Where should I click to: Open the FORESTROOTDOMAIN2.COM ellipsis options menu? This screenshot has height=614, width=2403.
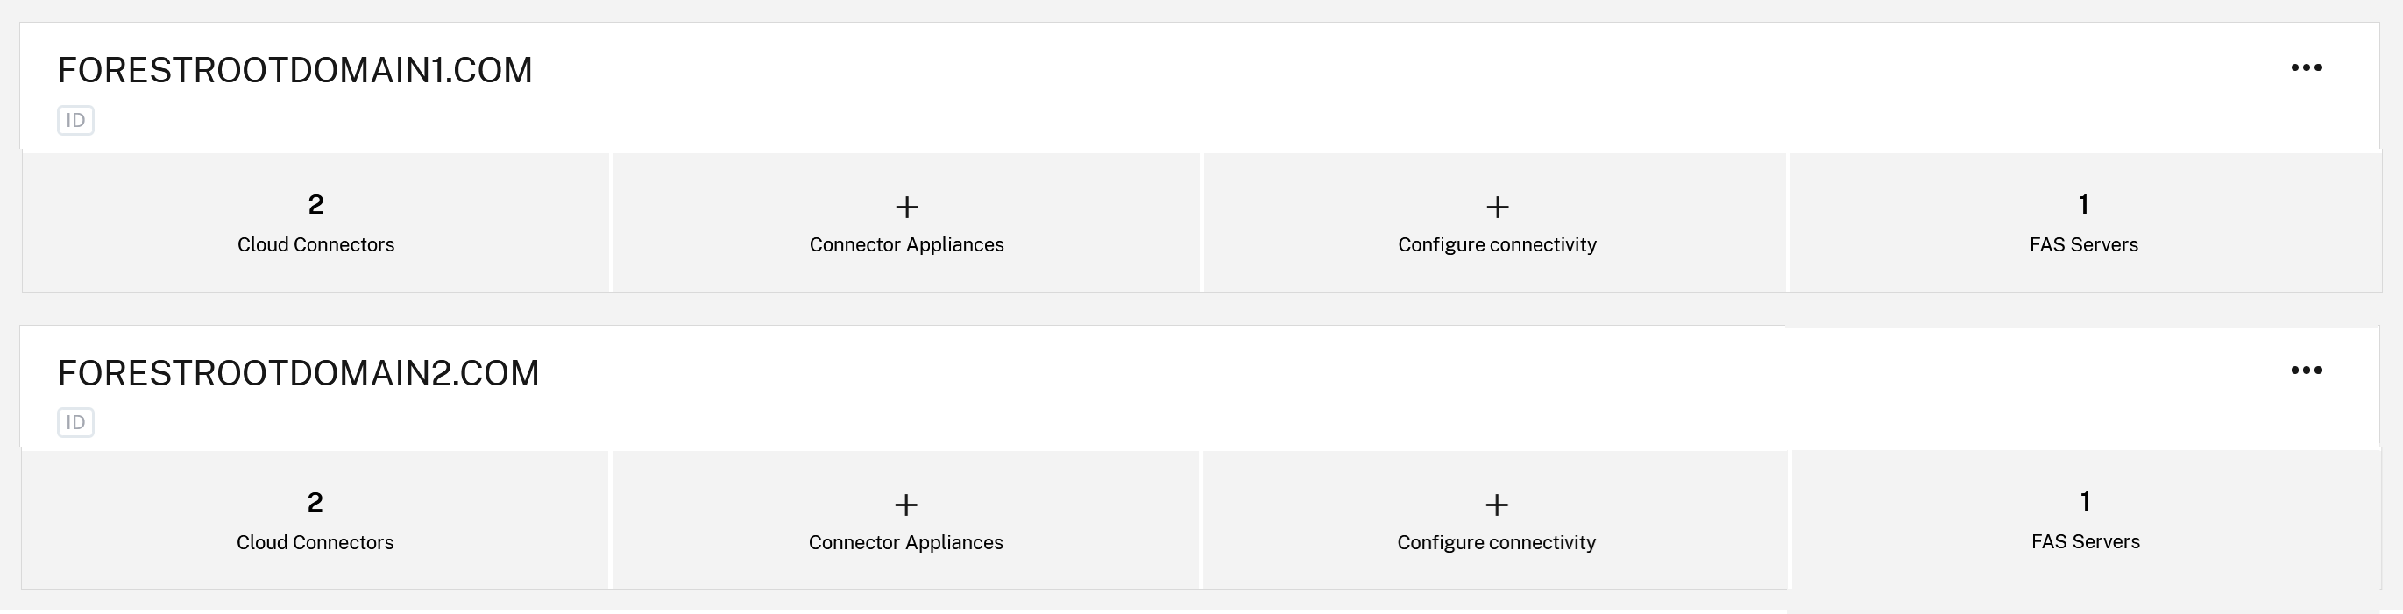pyautogui.click(x=2306, y=371)
